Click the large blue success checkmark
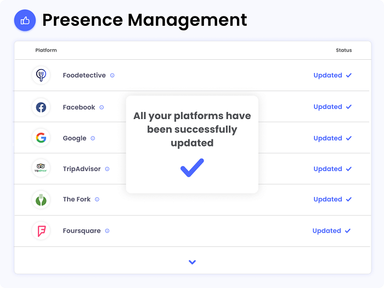The image size is (384, 288). point(192,167)
